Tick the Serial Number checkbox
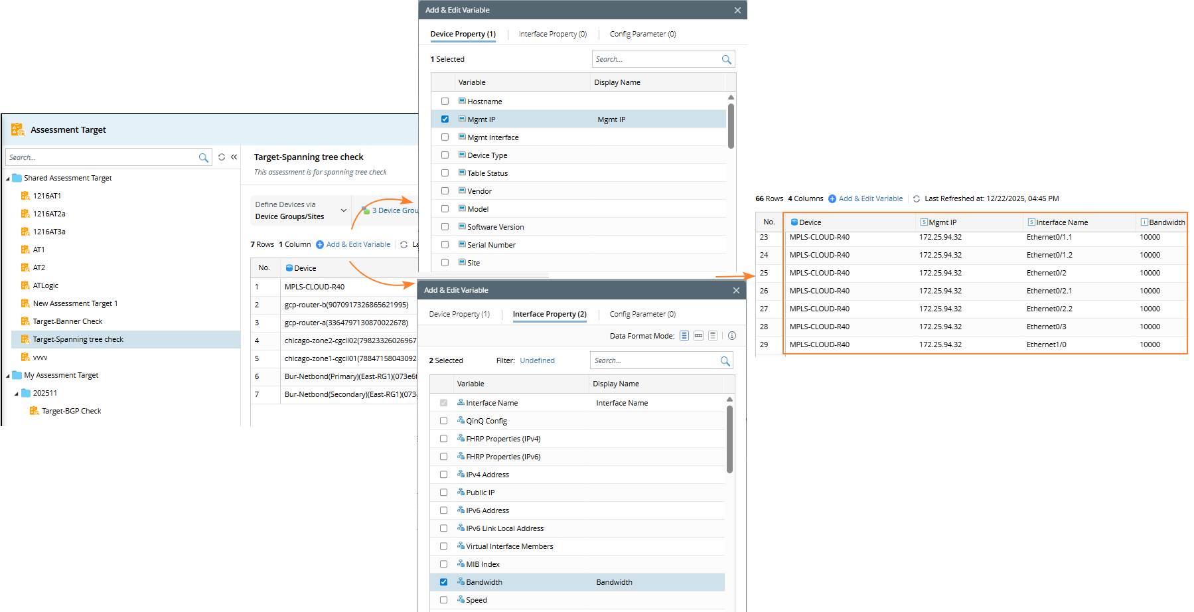 (445, 245)
